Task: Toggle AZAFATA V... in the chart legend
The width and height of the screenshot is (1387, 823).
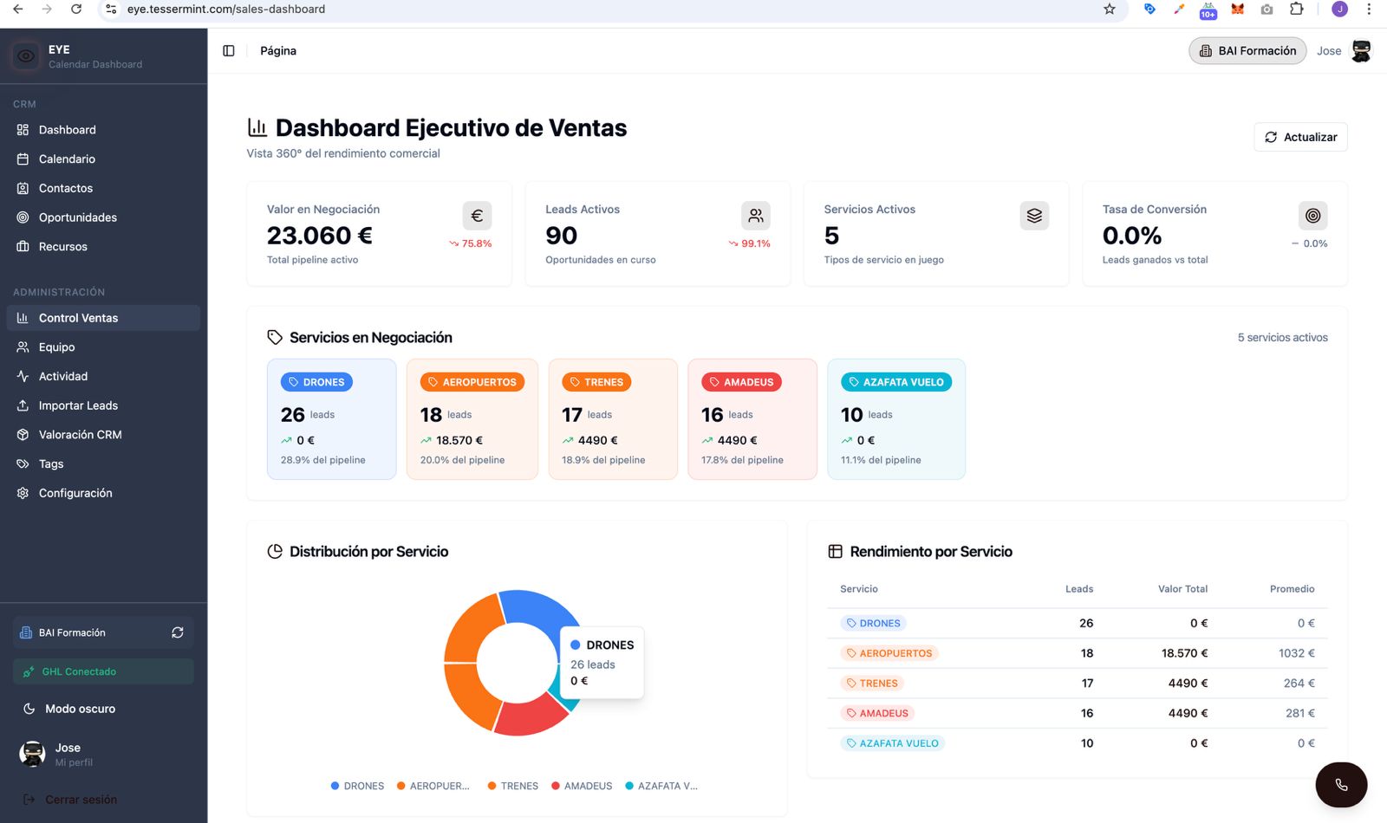Action: [x=661, y=787]
